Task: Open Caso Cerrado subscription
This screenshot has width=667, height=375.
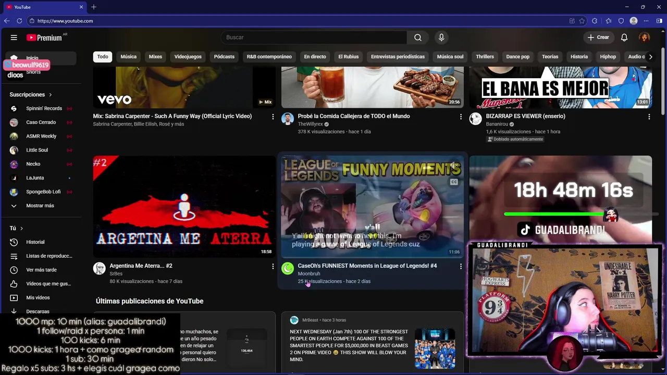Action: click(x=41, y=122)
